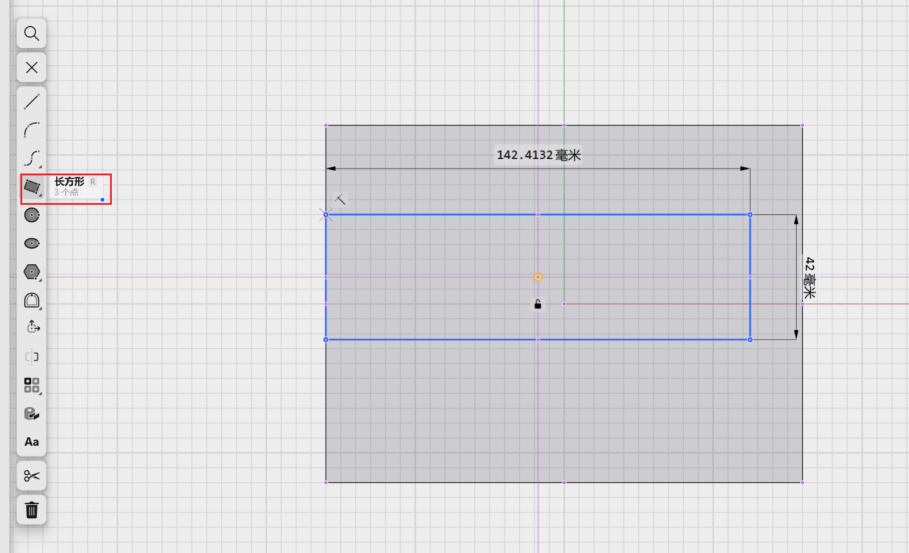
Task: Select the tool icon above Aa text
Action: pyautogui.click(x=32, y=413)
